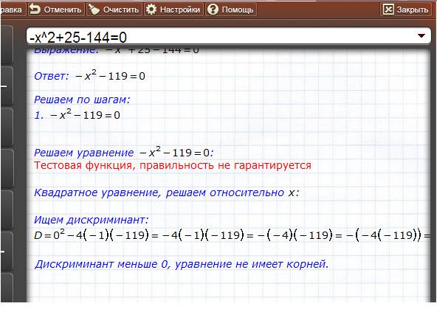This screenshot has height=309, width=437.
Task: Open Помощь via the question mark icon
Action: (213, 10)
